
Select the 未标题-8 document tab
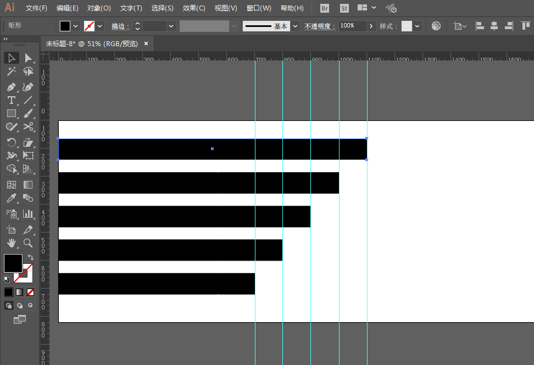[92, 44]
